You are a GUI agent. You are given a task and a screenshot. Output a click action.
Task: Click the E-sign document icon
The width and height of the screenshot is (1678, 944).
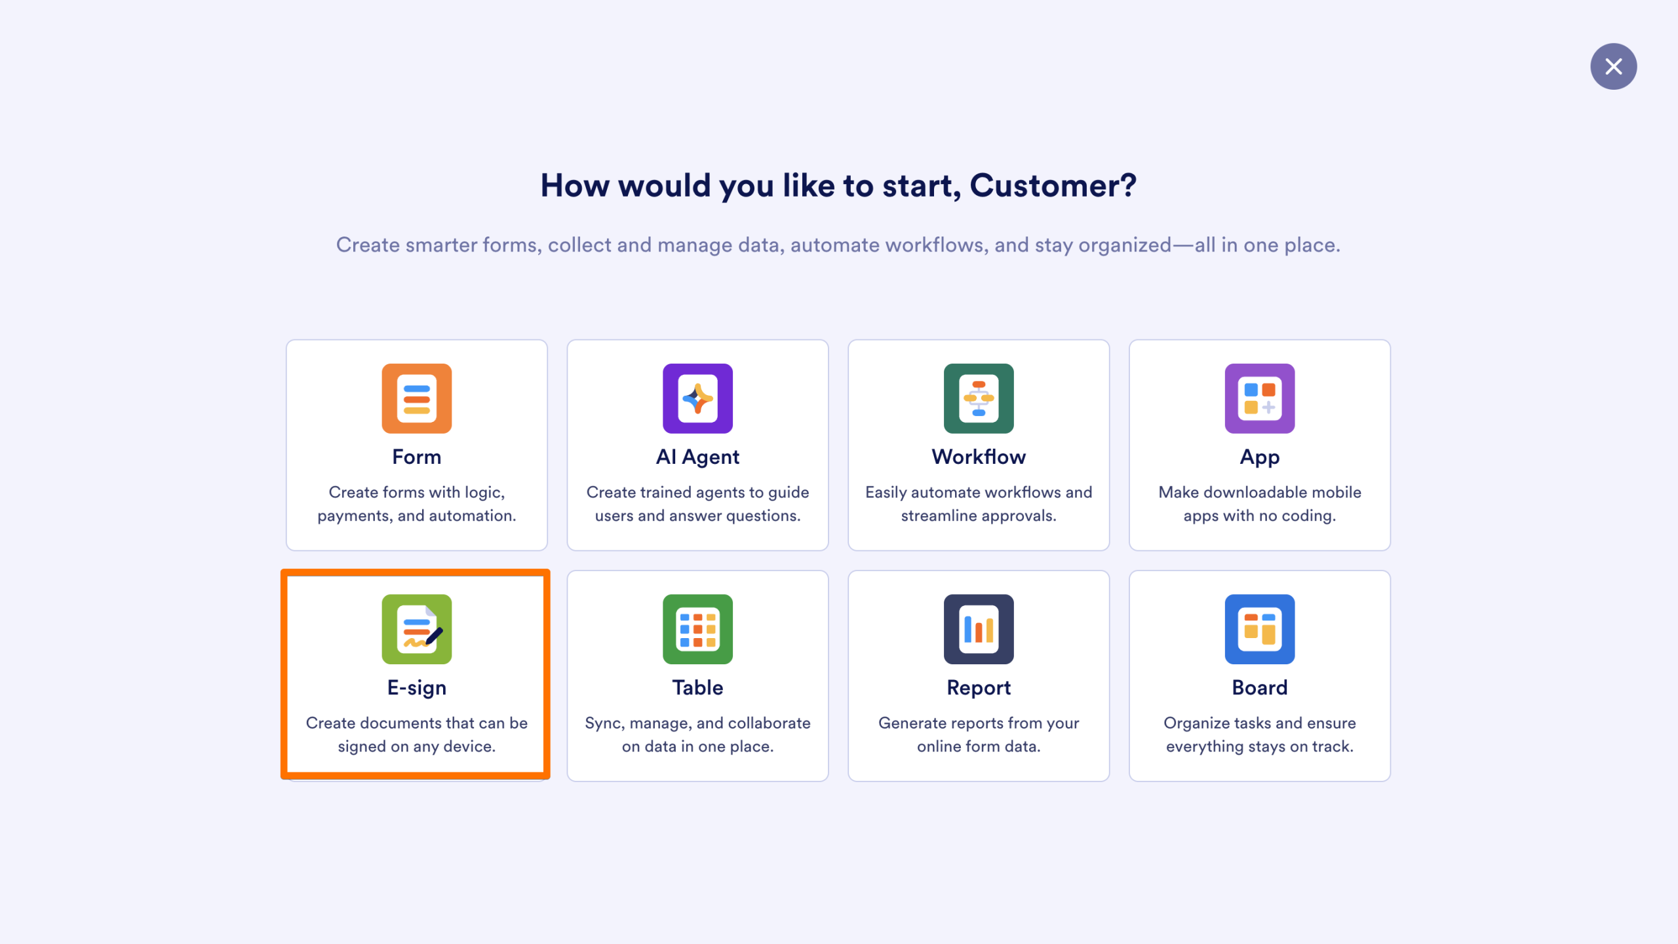point(417,629)
